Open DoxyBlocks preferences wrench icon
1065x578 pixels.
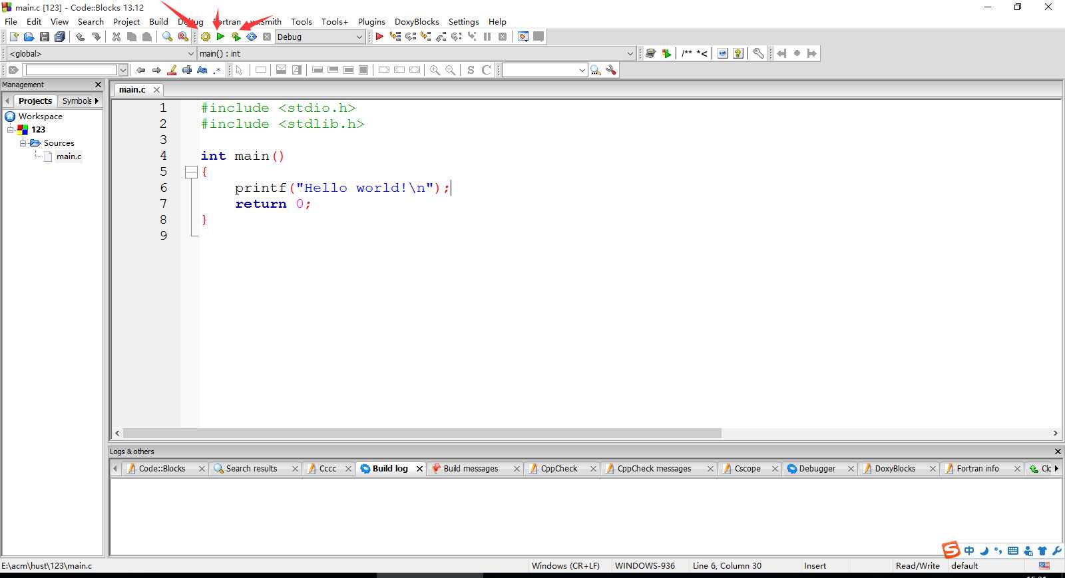point(759,53)
